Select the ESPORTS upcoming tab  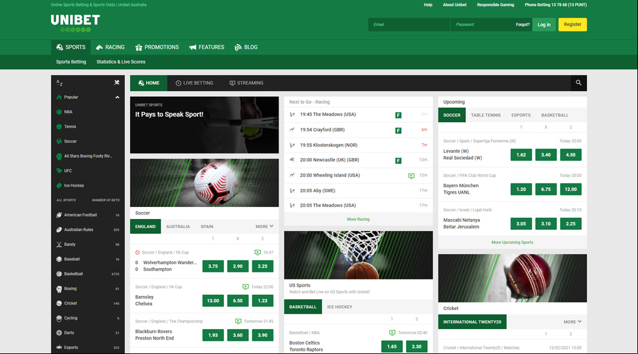point(521,115)
